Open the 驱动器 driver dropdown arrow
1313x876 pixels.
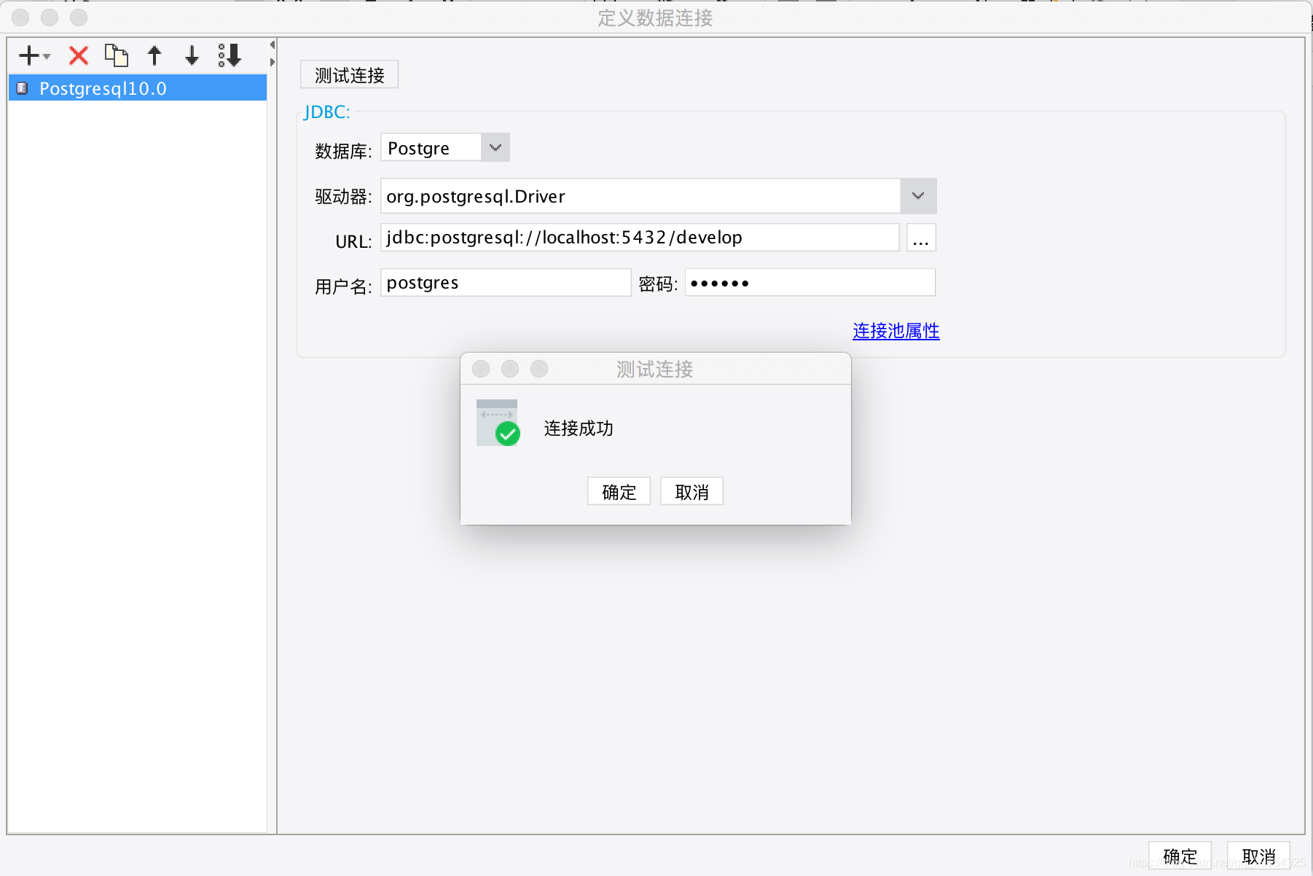click(x=918, y=196)
